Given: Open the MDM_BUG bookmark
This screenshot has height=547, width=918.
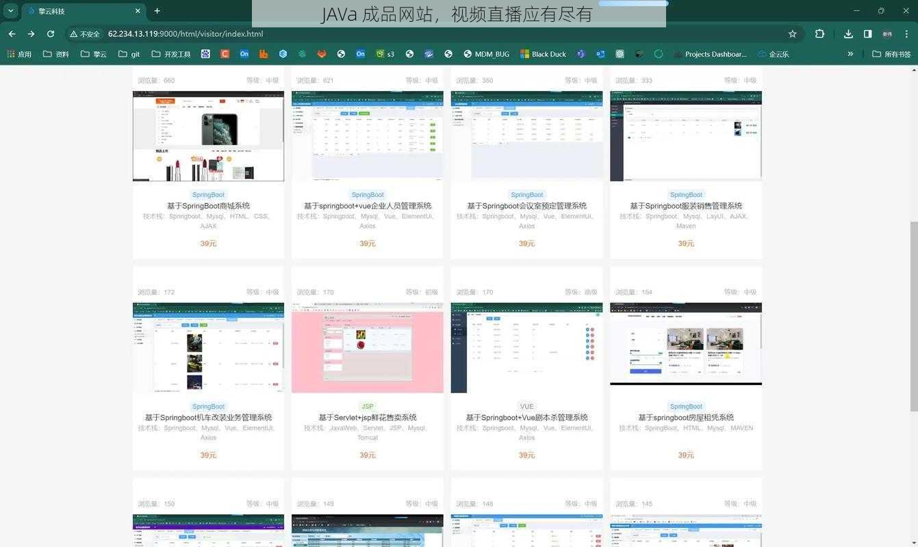Looking at the screenshot, I should point(486,54).
